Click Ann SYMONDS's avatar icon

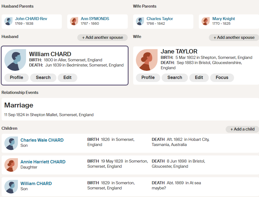74,21
